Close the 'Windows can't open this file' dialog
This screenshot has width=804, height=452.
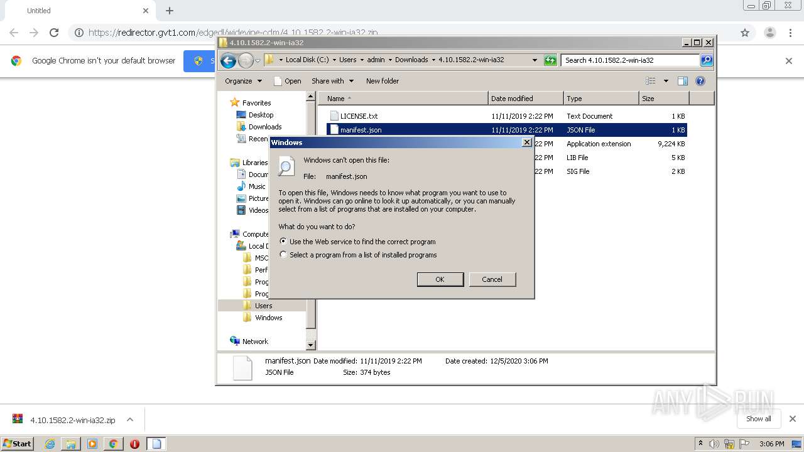pos(527,143)
